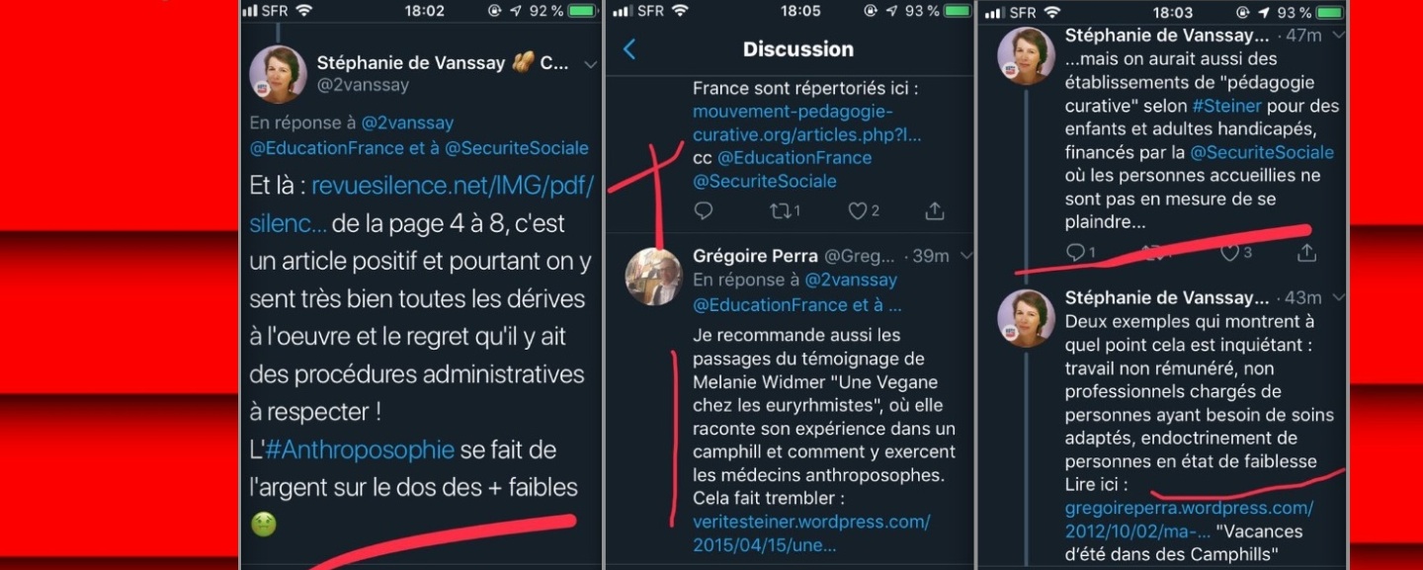Viewport: 1423px width, 570px height.
Task: Open gregoireperra.wordpress.com link
Action: tap(1189, 509)
